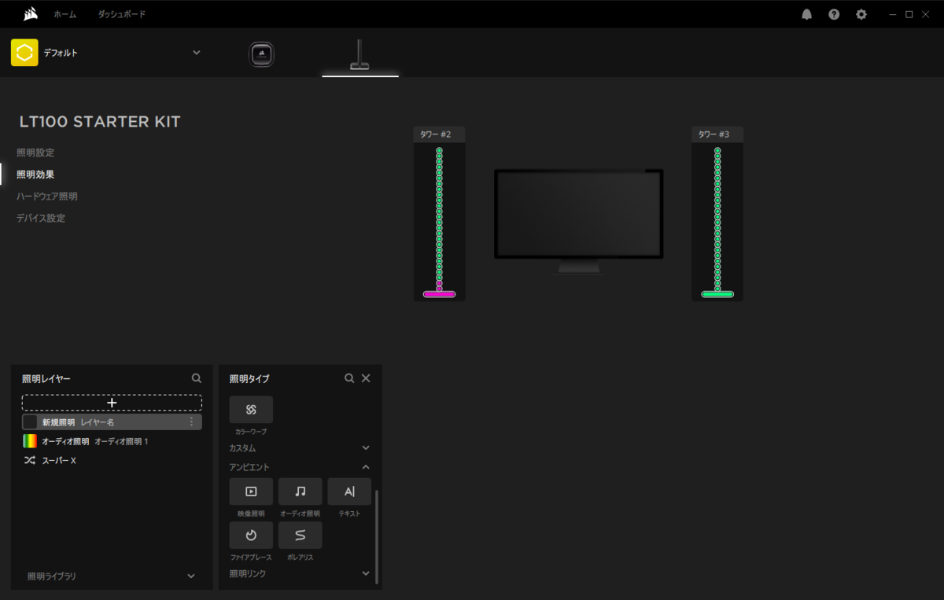Select the CPU cooler device icon
This screenshot has width=944, height=600.
262,54
